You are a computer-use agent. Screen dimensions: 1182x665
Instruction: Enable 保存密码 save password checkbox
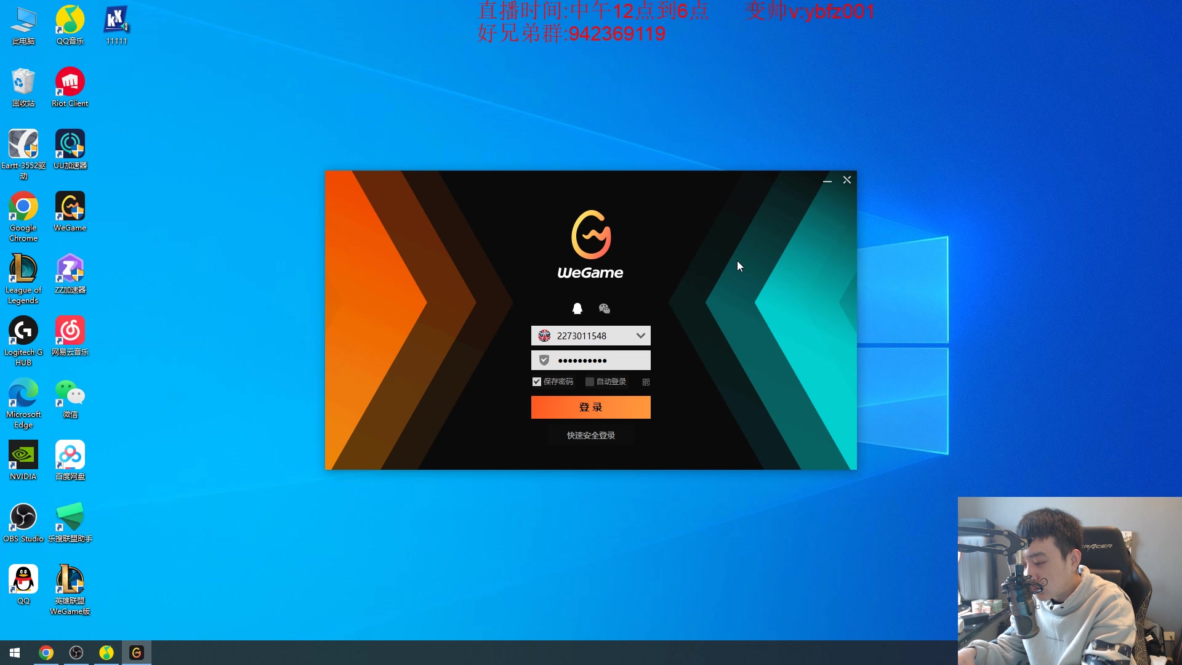[536, 382]
